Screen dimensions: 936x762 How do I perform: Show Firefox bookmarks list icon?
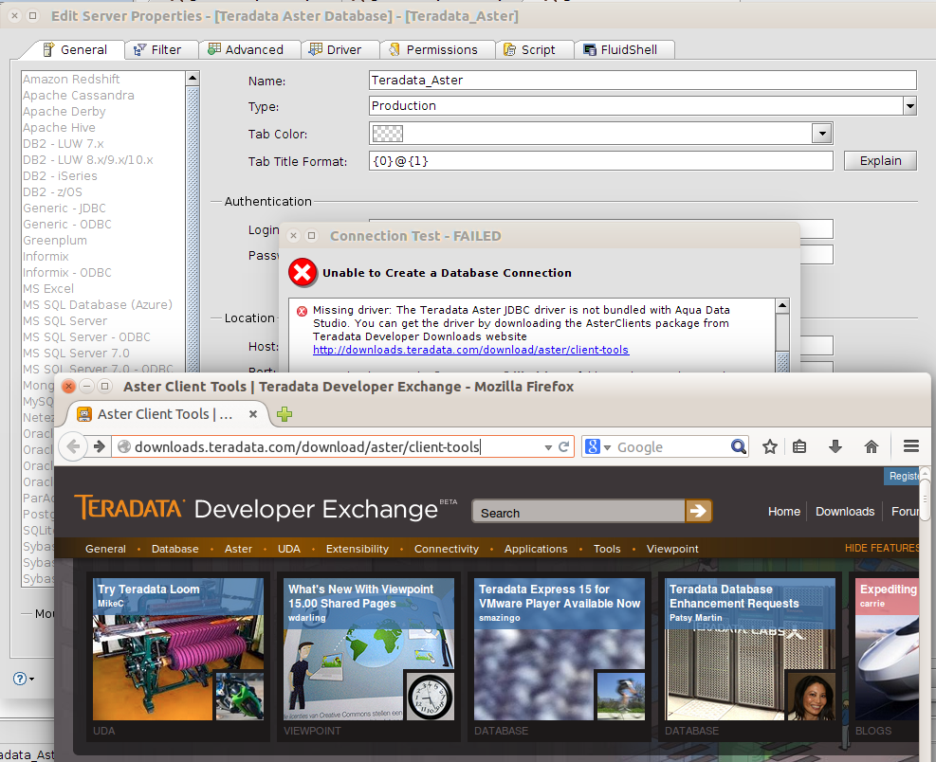(x=799, y=446)
